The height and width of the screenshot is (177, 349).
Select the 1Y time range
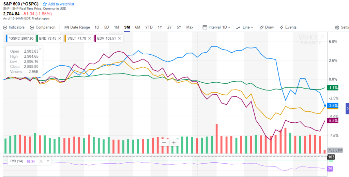coord(160,27)
